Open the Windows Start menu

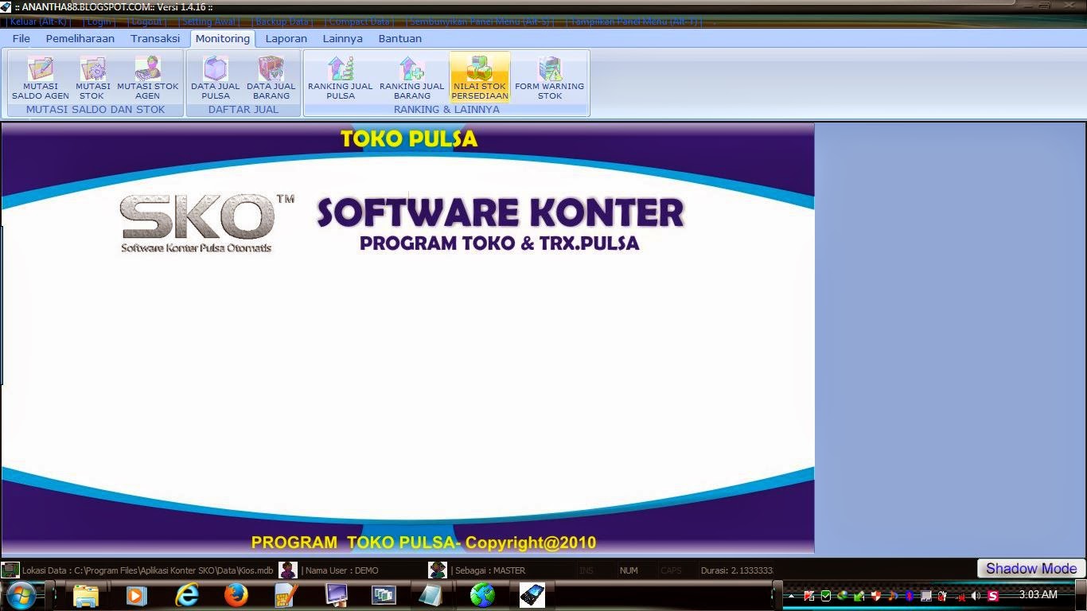21,595
